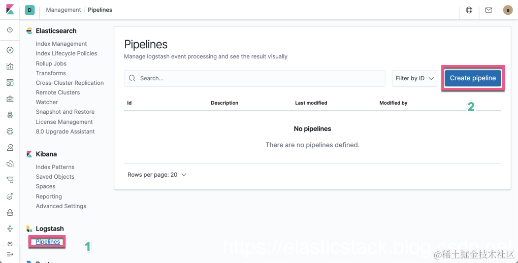Open the user avatar menu
The image size is (518, 263).
[x=508, y=10]
